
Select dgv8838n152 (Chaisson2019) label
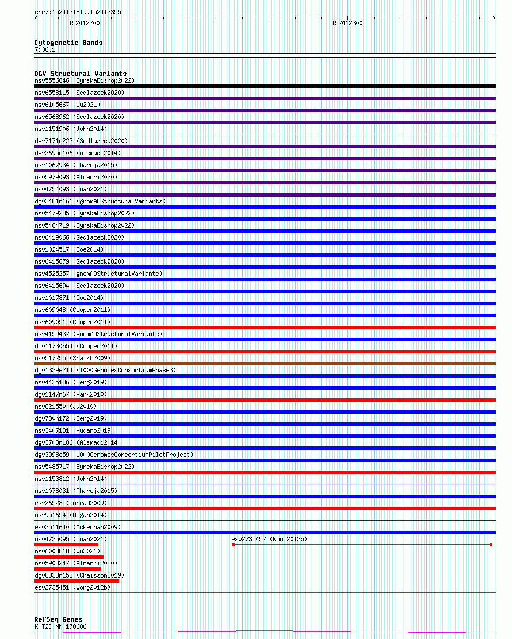(79, 575)
